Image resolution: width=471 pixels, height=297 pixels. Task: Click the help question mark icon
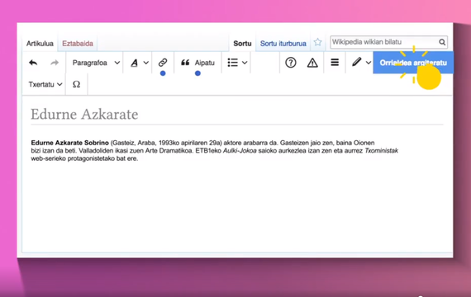tap(291, 63)
